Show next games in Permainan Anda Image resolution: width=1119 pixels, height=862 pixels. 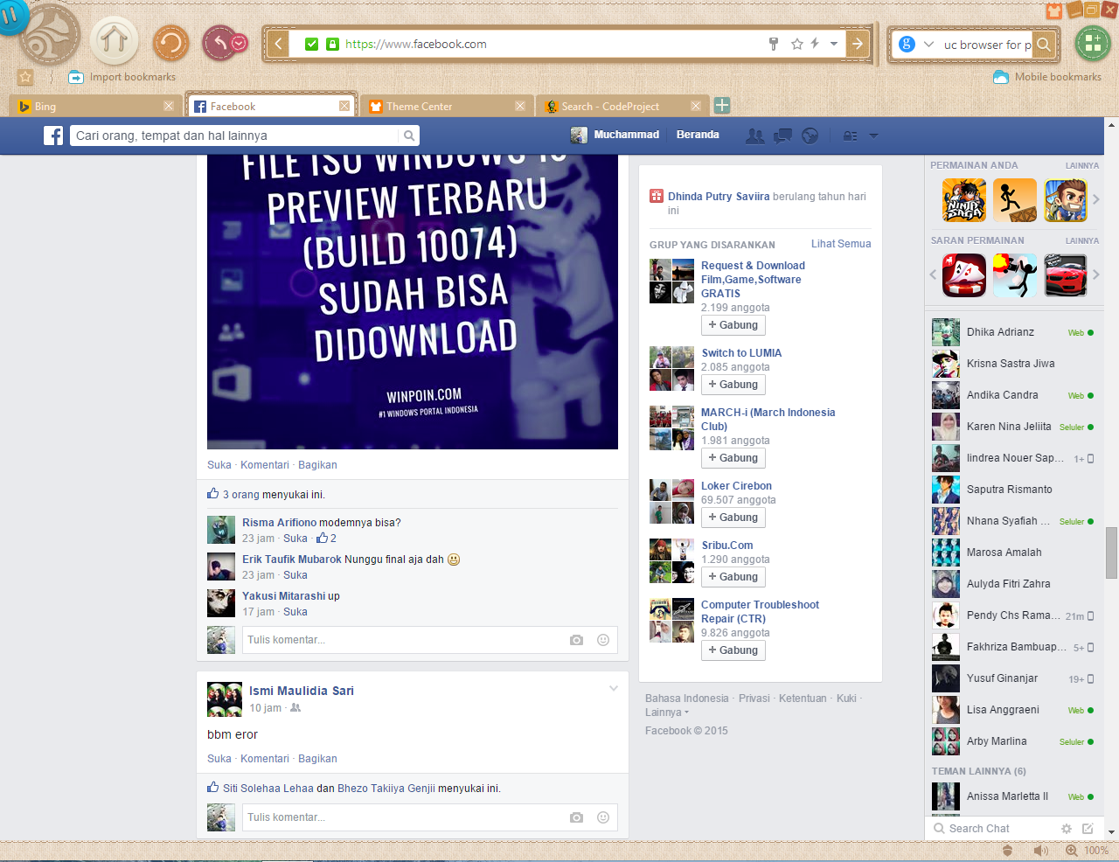coord(1095,199)
